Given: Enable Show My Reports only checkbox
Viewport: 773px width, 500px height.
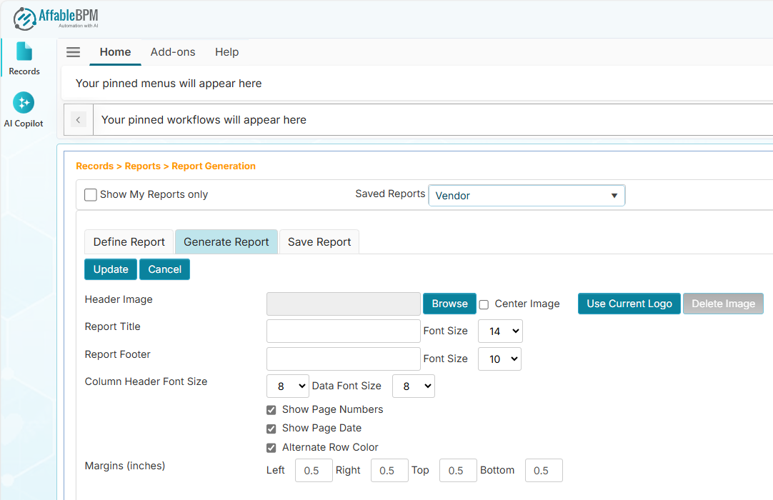Looking at the screenshot, I should (x=91, y=195).
